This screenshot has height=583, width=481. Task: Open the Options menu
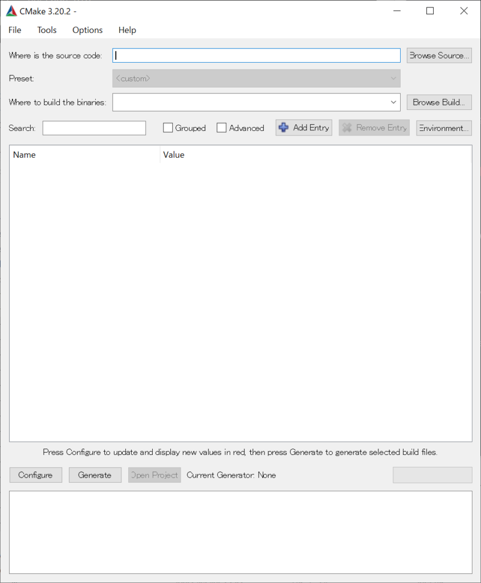pyautogui.click(x=87, y=30)
